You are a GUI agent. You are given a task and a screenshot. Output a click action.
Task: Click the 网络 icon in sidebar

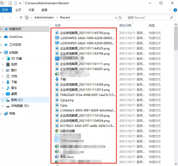click(x=6, y=114)
